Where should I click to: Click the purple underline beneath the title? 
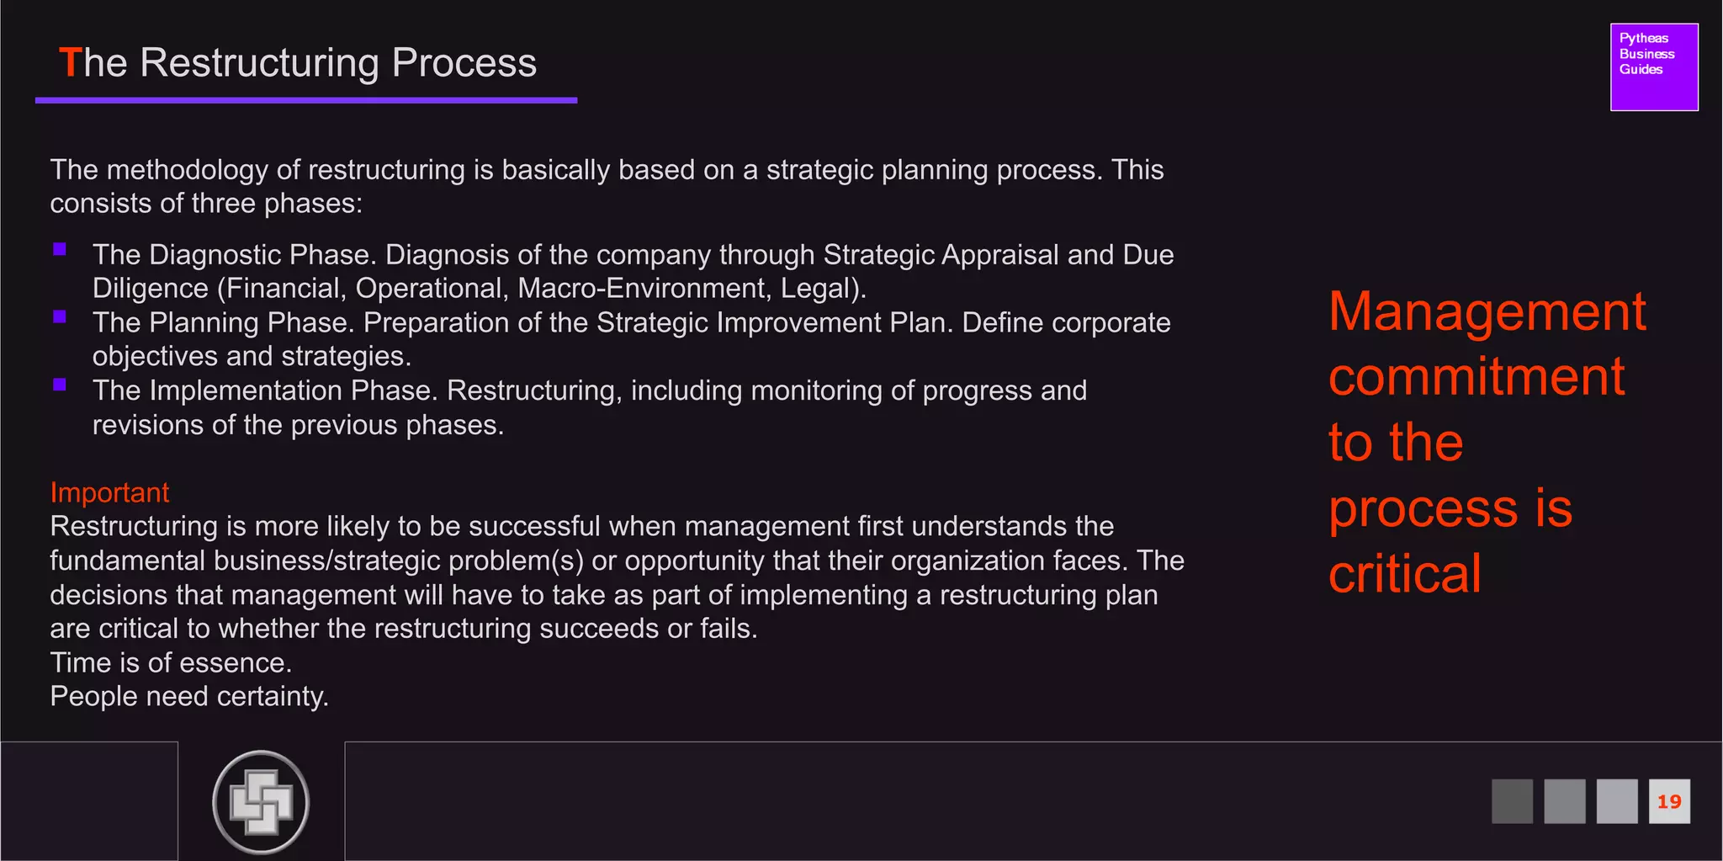[306, 100]
